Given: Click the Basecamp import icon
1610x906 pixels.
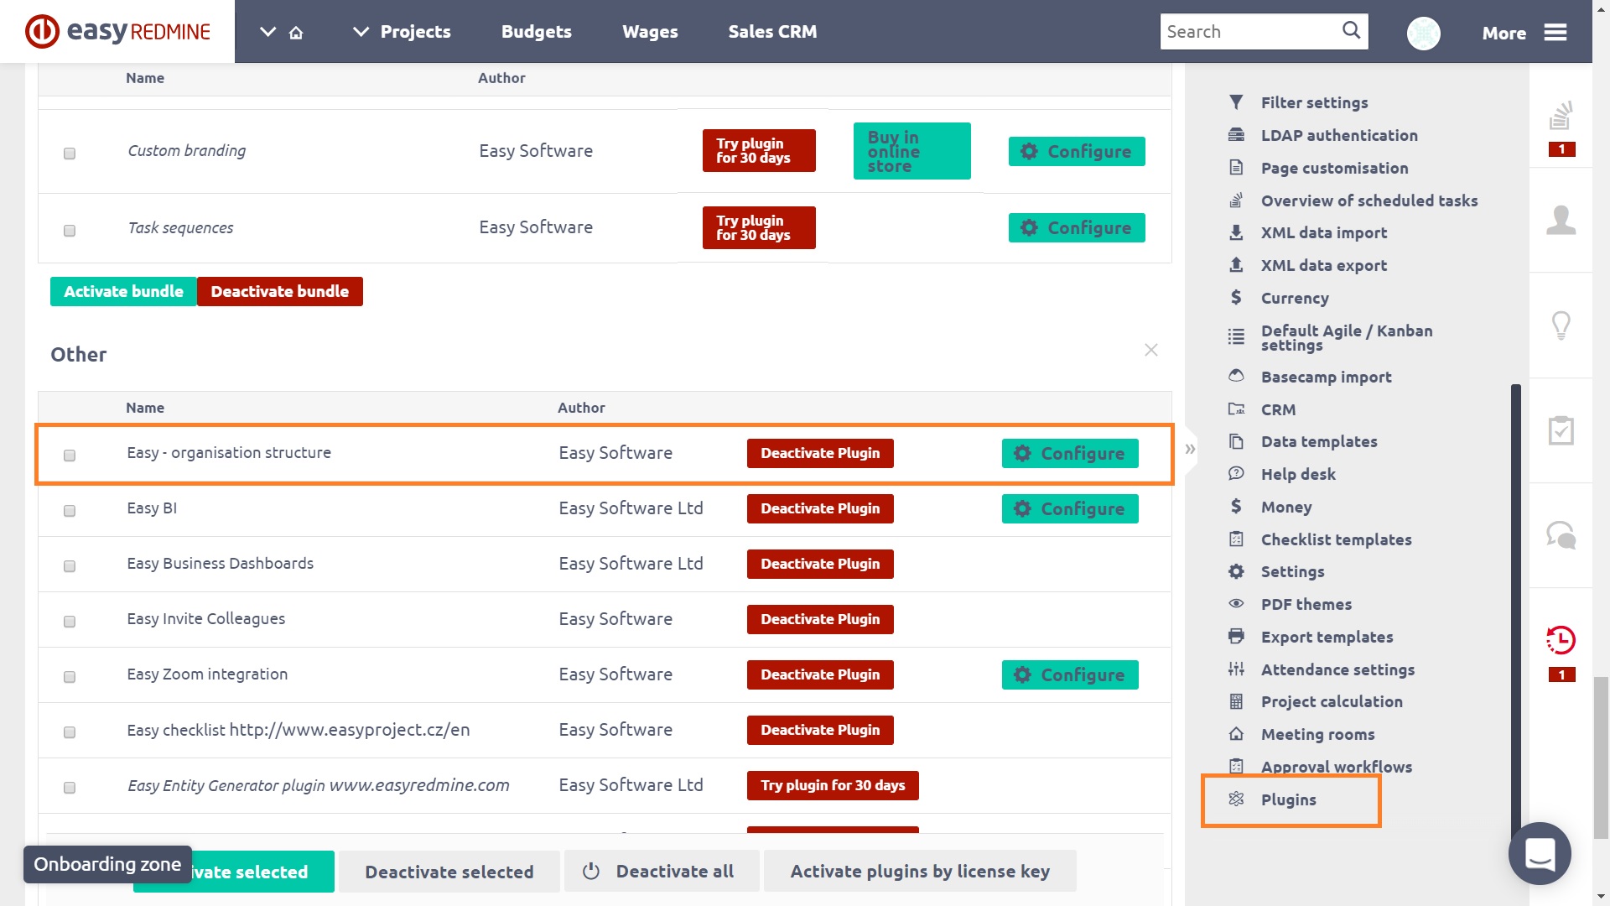Looking at the screenshot, I should [x=1236, y=377].
